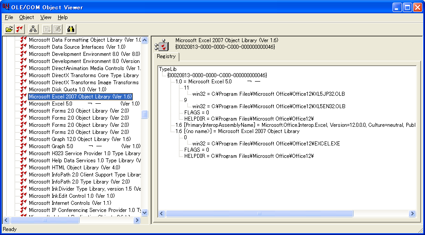Viewport: 425px width, 235px height.
Task: Click the large type library icon in the details header
Action: click(x=162, y=45)
